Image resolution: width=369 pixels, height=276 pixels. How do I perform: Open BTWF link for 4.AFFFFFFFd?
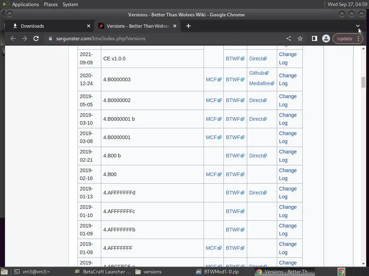click(x=235, y=193)
